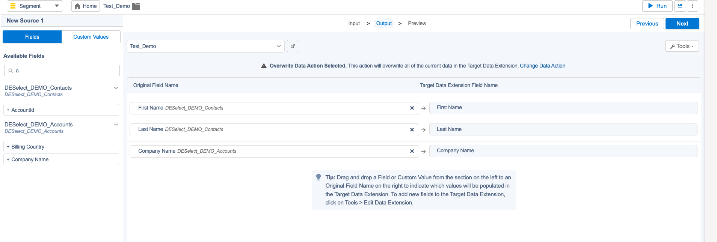Click the Home icon button
Viewport: 717px width, 242px height.
[86, 6]
